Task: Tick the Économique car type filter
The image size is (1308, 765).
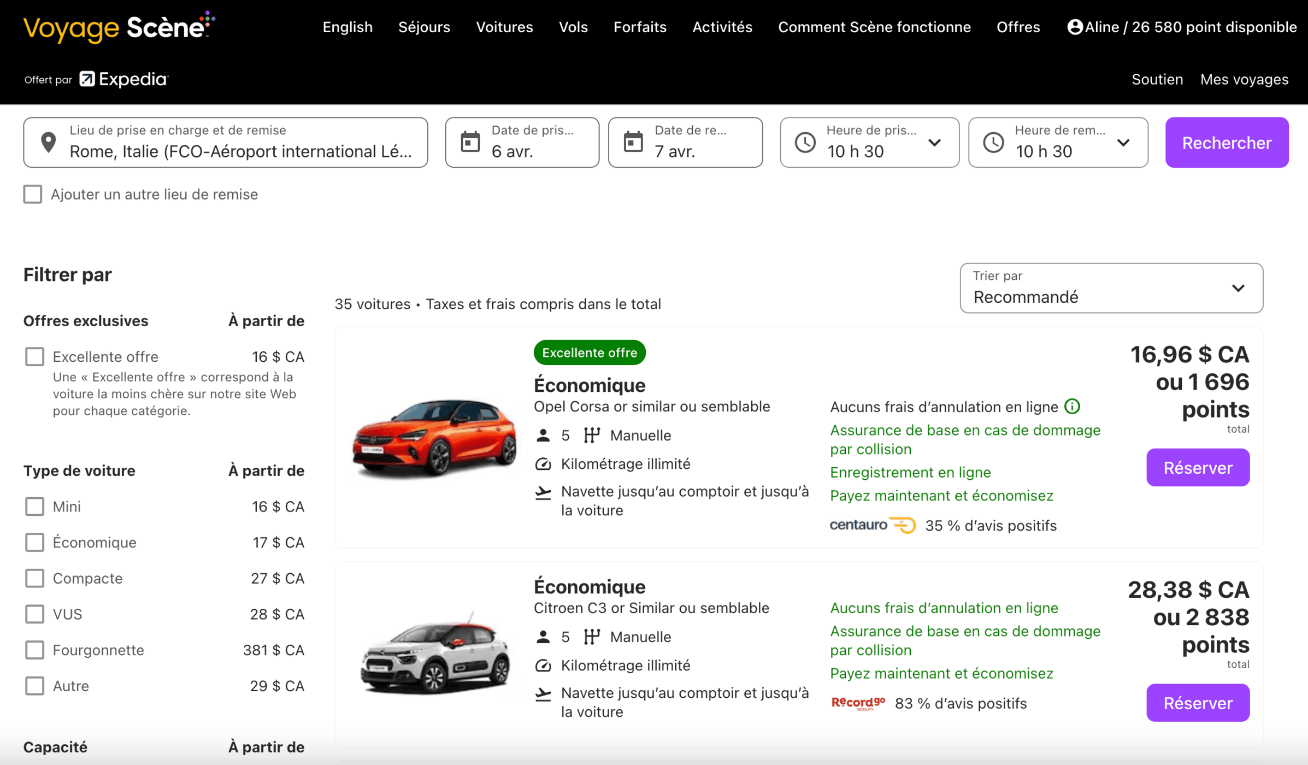Action: 34,542
